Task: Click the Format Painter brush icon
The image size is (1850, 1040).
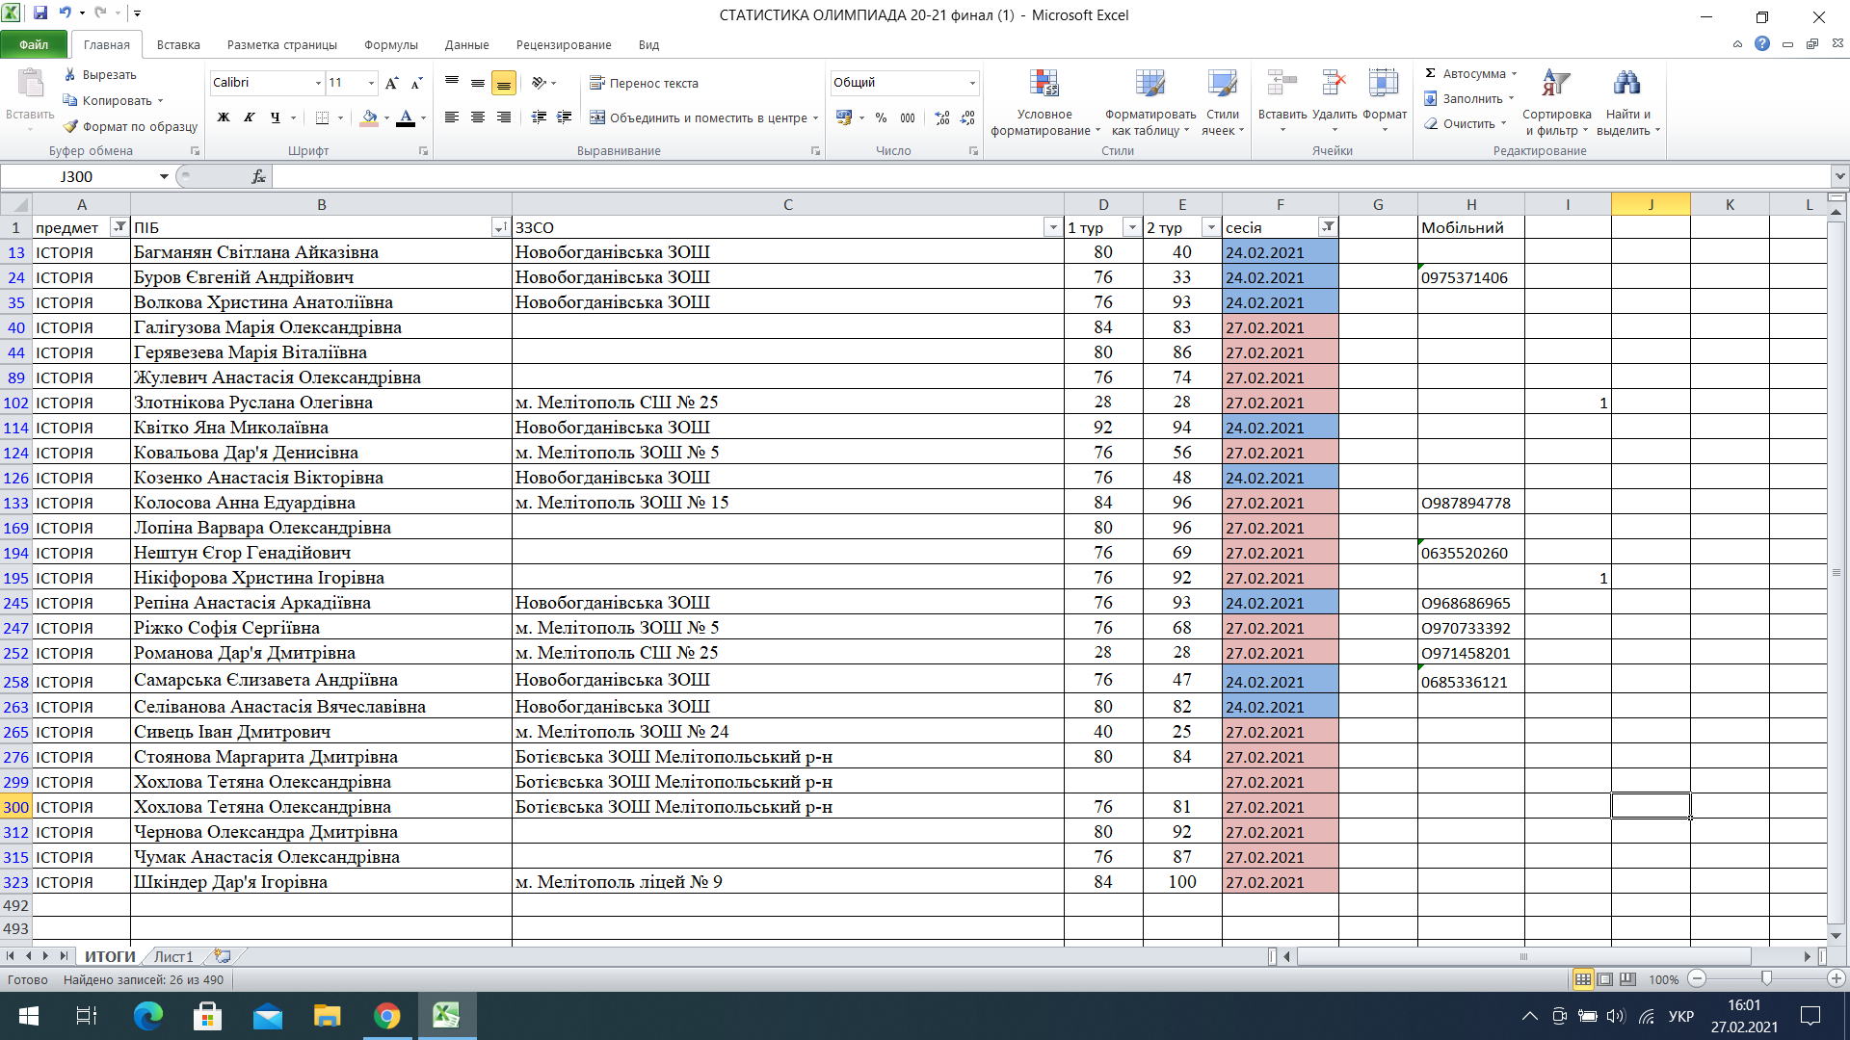Action: click(x=70, y=126)
